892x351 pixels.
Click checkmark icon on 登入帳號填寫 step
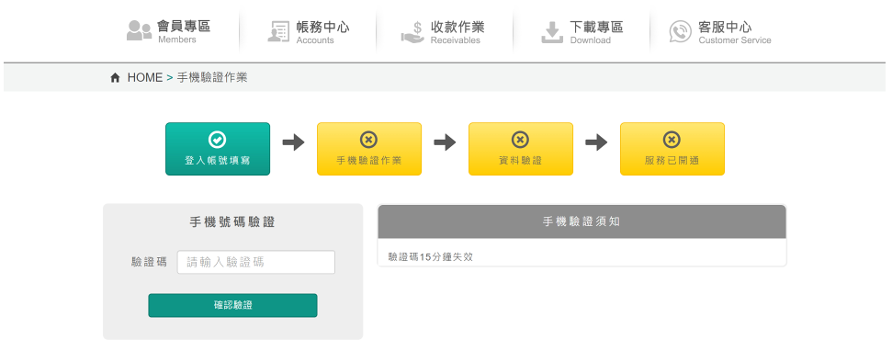point(218,140)
